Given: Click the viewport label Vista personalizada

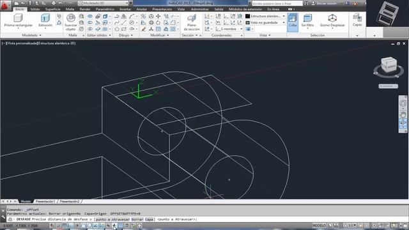Looking at the screenshot, I should coord(22,43).
